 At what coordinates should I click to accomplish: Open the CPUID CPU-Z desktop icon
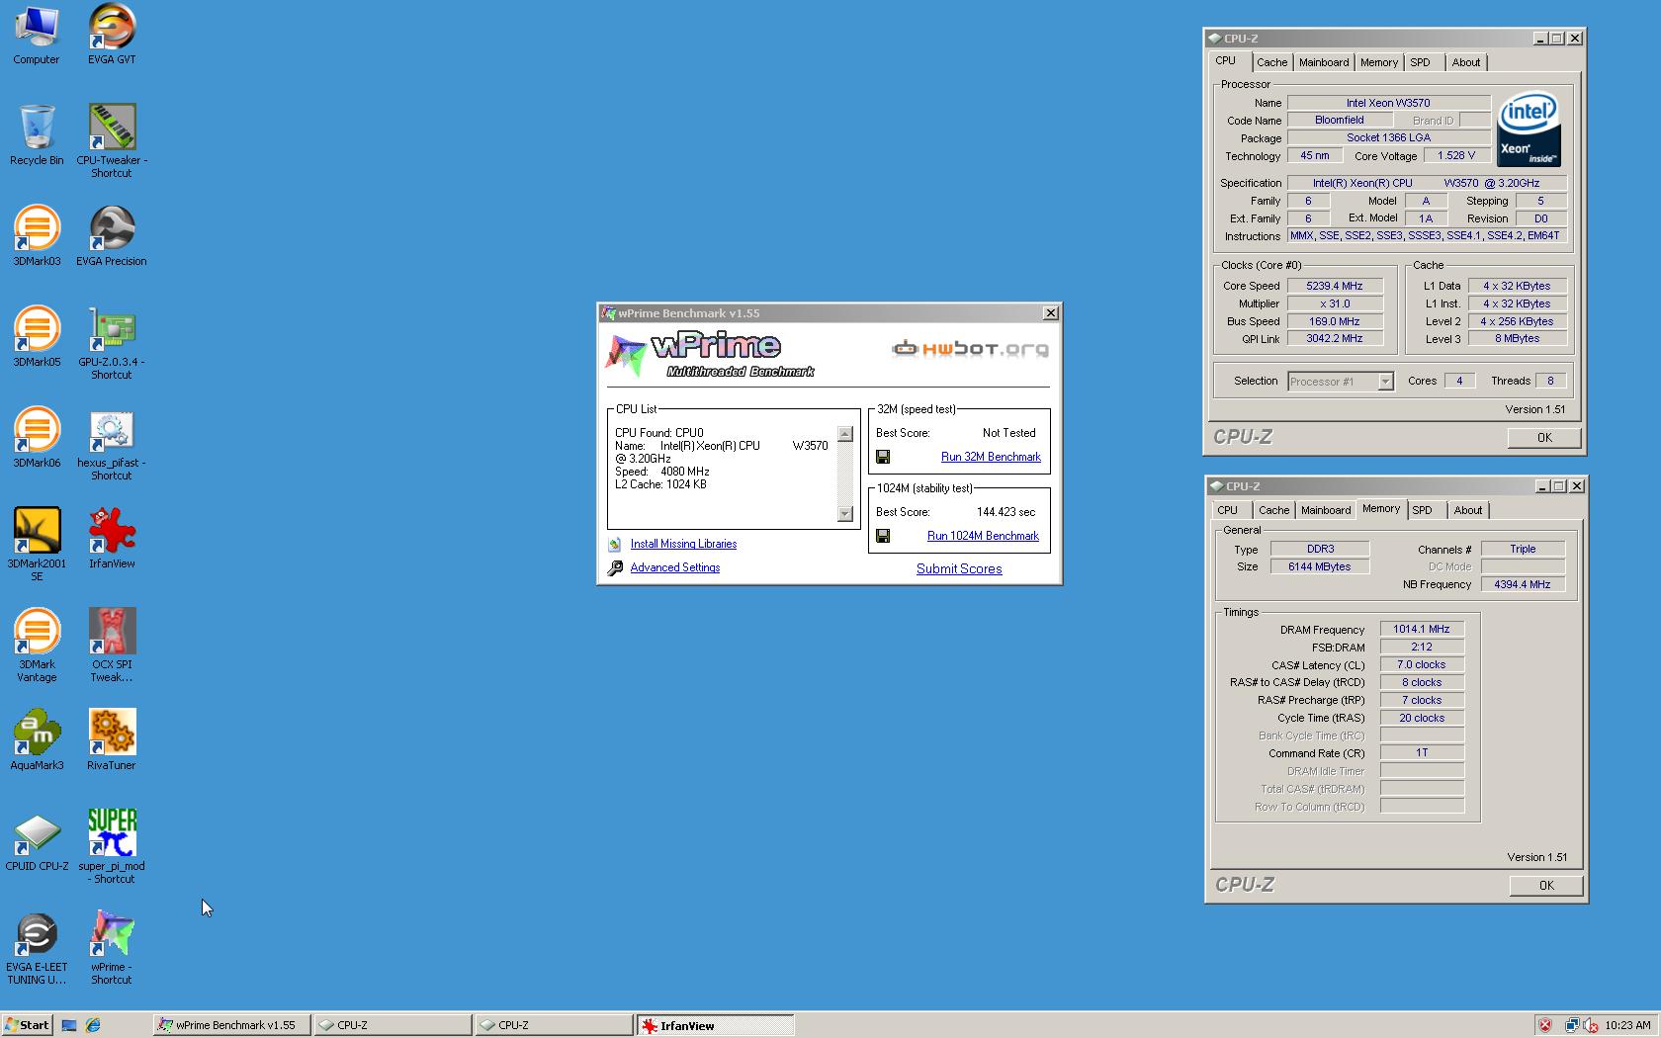click(37, 841)
